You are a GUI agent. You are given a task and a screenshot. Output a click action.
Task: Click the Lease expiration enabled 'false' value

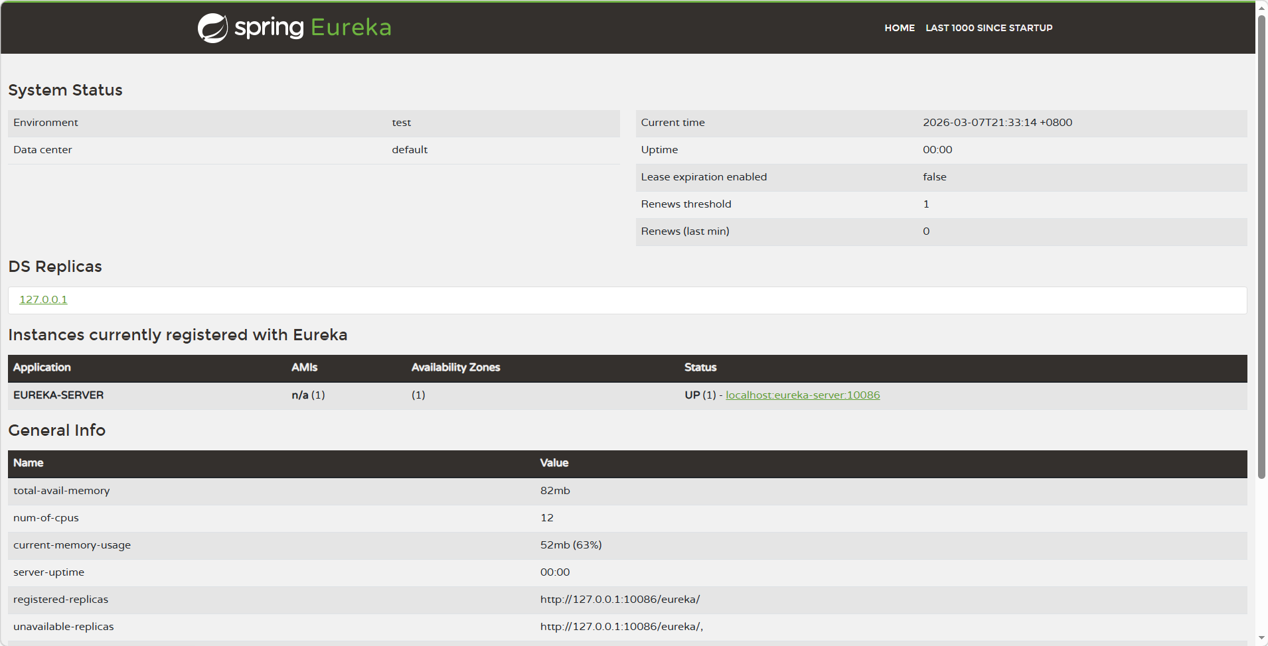934,177
